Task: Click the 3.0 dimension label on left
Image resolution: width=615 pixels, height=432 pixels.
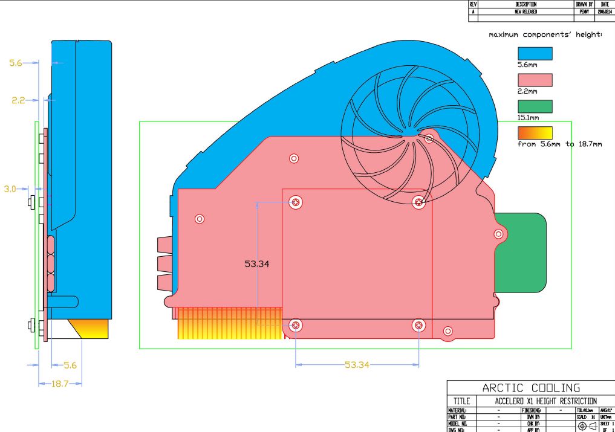Action: click(10, 189)
